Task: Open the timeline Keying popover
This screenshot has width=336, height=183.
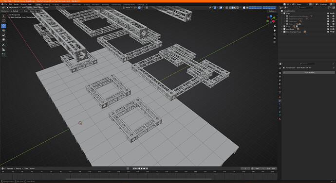Action: coord(19,168)
